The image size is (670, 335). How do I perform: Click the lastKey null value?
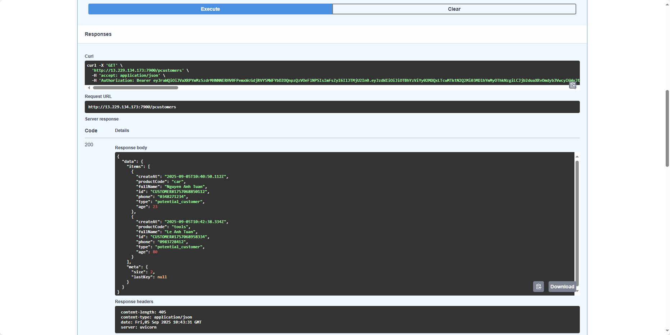pyautogui.click(x=162, y=277)
